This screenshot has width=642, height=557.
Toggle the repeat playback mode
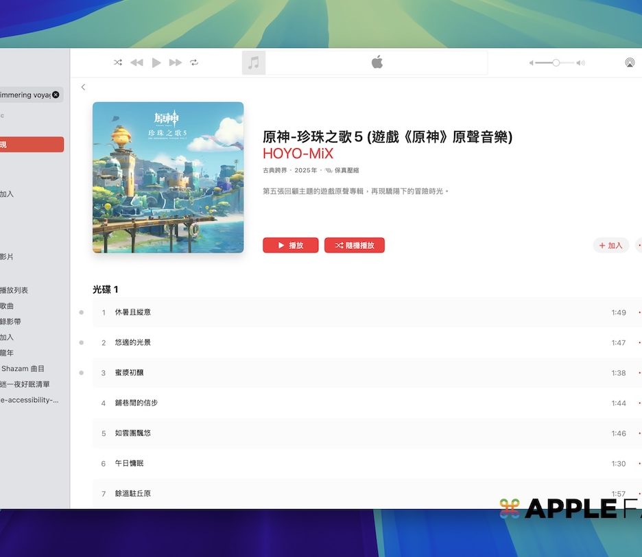coord(194,62)
